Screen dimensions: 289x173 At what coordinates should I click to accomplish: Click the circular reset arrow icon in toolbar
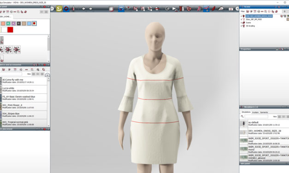[x=167, y=9]
